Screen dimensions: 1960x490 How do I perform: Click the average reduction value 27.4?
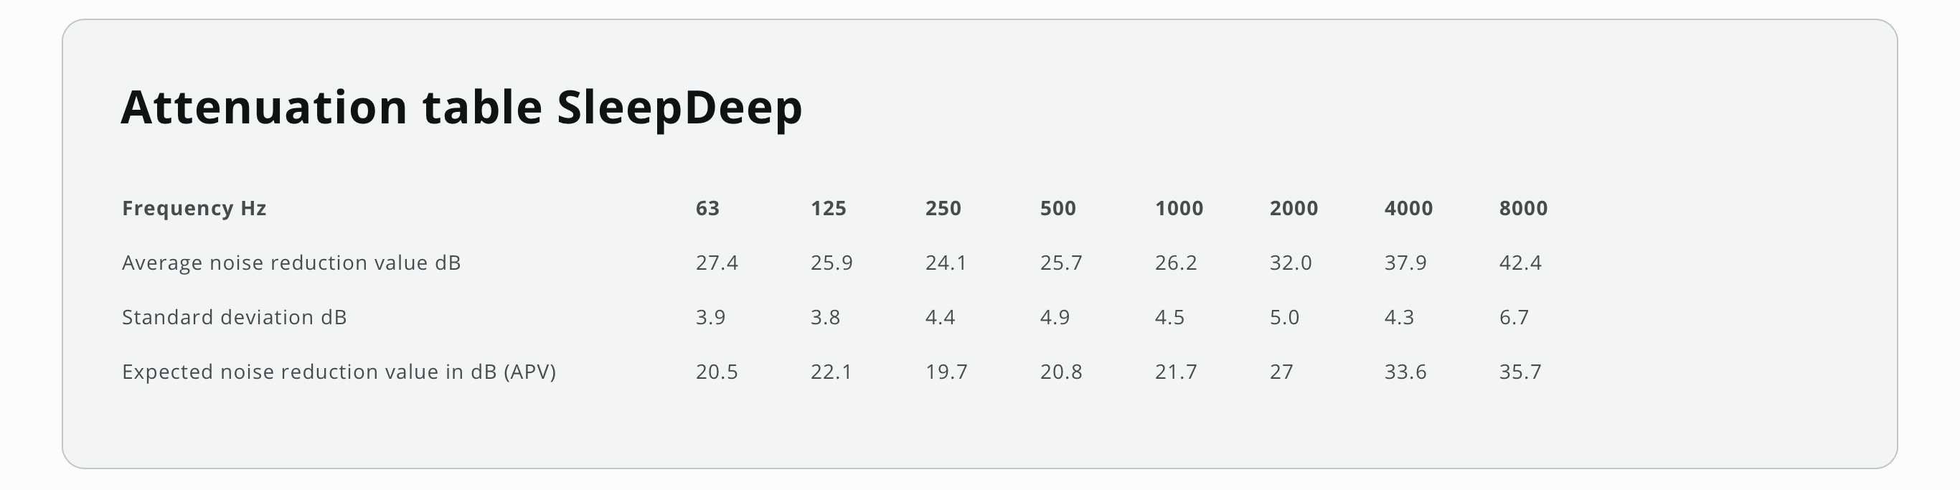717,263
